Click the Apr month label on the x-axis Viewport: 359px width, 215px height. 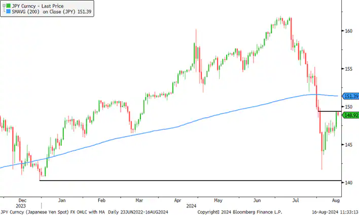tap(177, 200)
